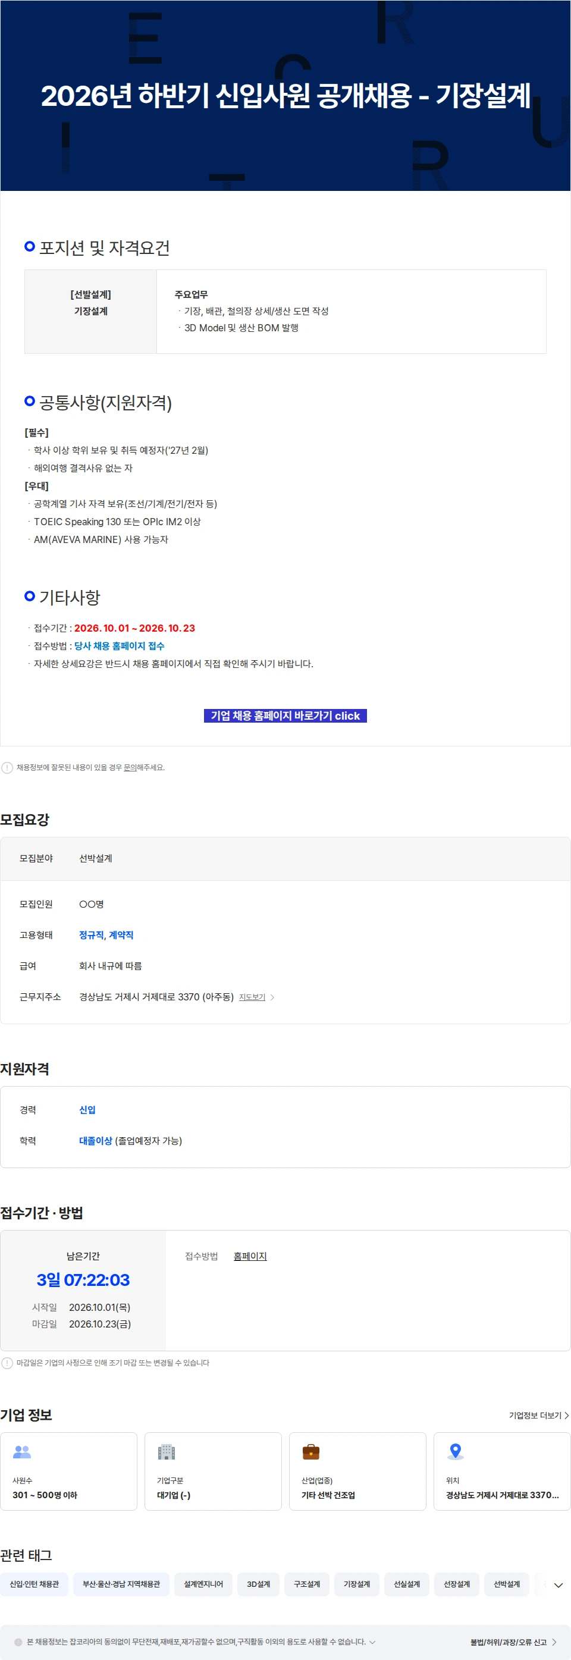
Task: Click 불법/허위/과장/오류 신고 link
Action: pyautogui.click(x=509, y=1642)
